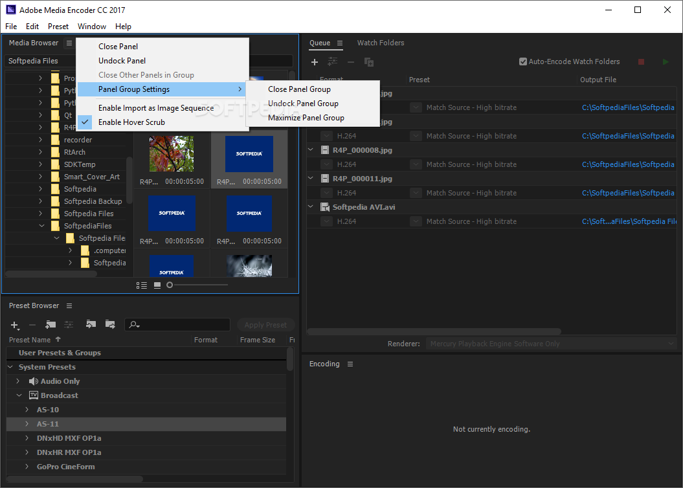Uncheck Enable Hover Scrub menu option
Screen dimensions: 683x488
pos(163,122)
